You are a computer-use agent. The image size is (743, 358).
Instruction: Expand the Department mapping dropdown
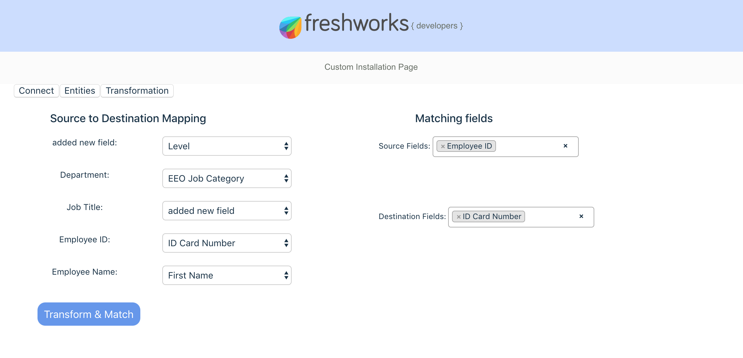click(x=227, y=178)
